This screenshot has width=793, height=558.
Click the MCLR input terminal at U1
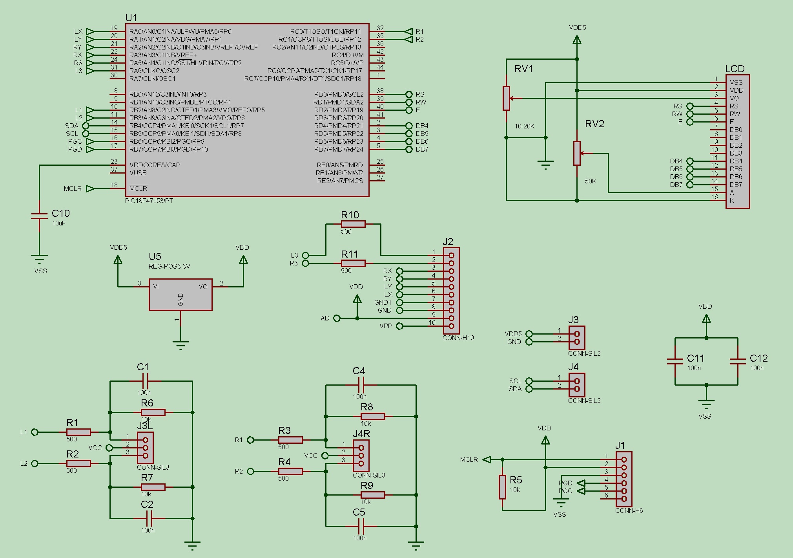pos(90,188)
